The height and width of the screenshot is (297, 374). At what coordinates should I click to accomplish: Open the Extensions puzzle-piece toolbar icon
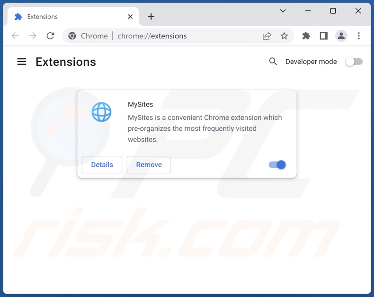[306, 36]
